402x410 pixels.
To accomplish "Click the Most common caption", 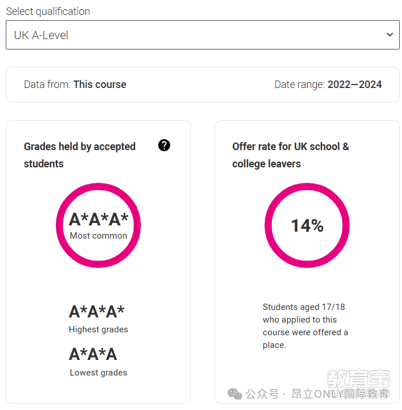I will pos(98,236).
